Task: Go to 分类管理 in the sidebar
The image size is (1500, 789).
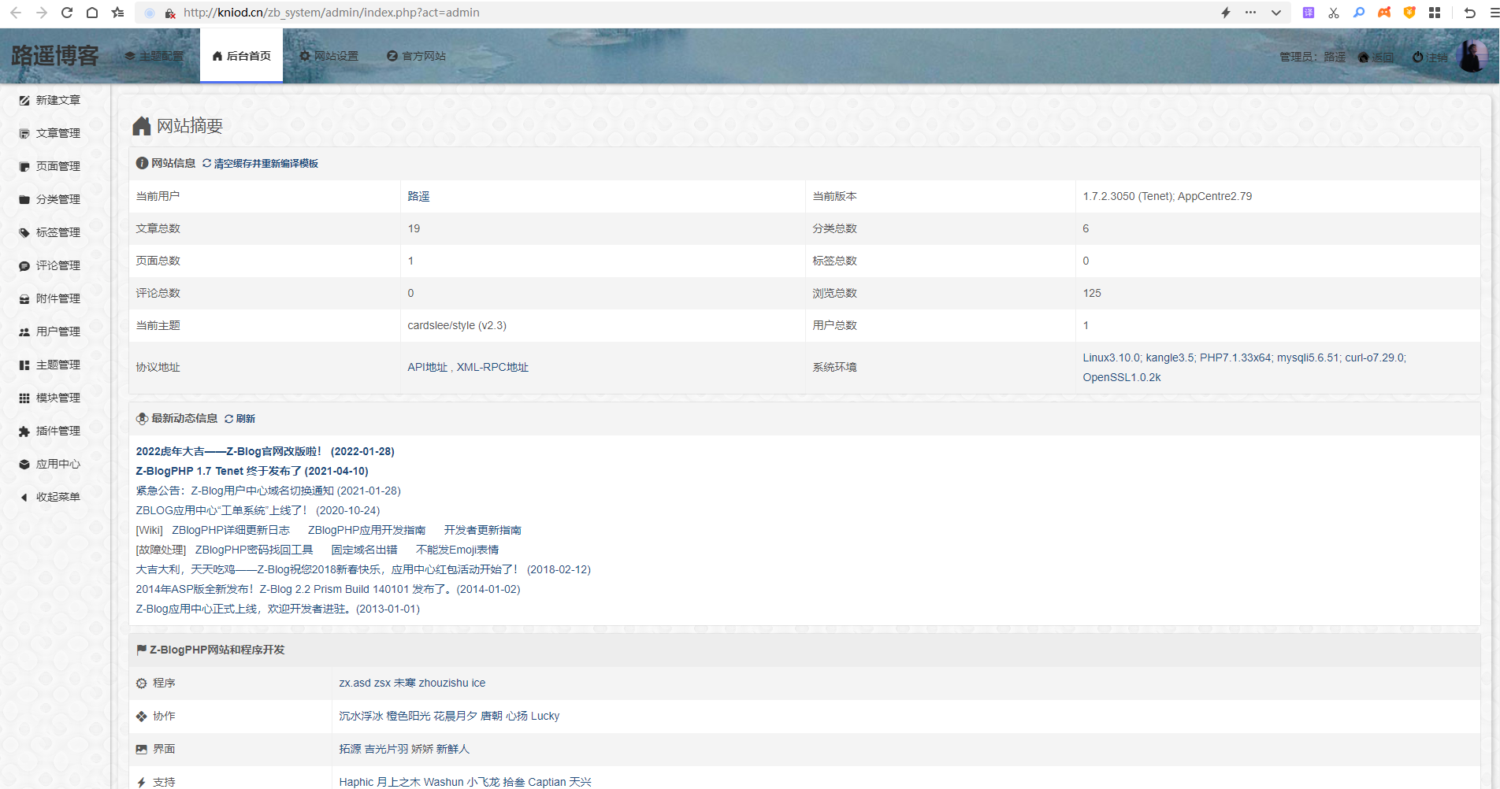Action: click(x=57, y=200)
